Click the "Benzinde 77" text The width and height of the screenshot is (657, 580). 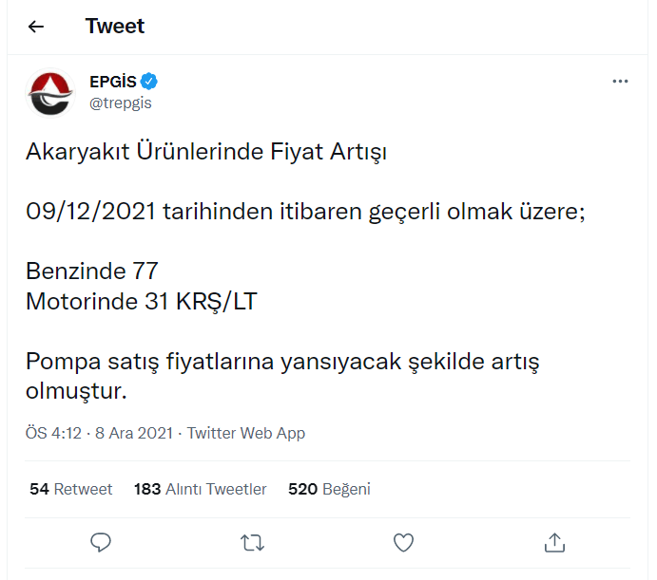click(x=92, y=271)
